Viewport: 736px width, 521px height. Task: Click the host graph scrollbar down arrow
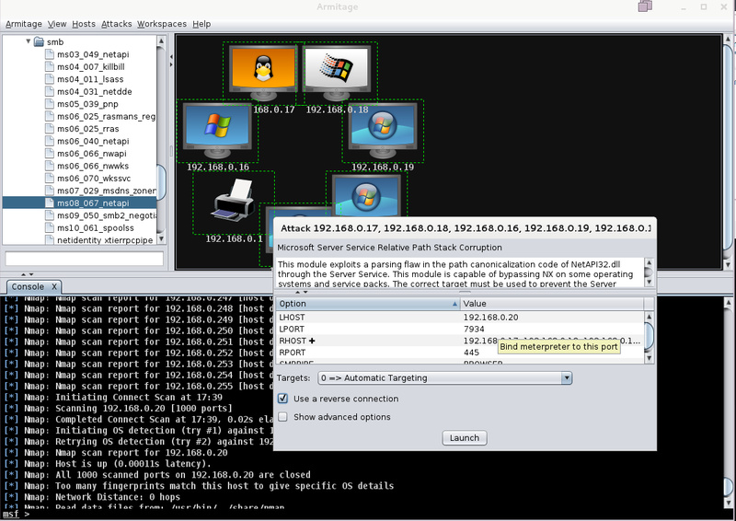[x=728, y=264]
